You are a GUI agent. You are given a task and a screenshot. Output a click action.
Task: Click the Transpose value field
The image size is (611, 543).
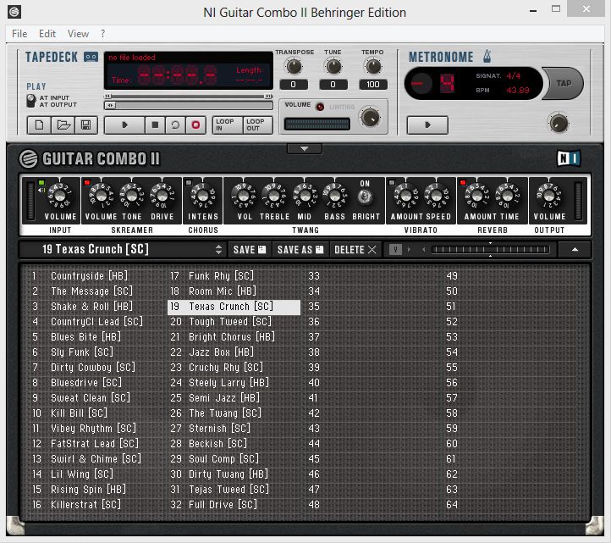pos(294,84)
